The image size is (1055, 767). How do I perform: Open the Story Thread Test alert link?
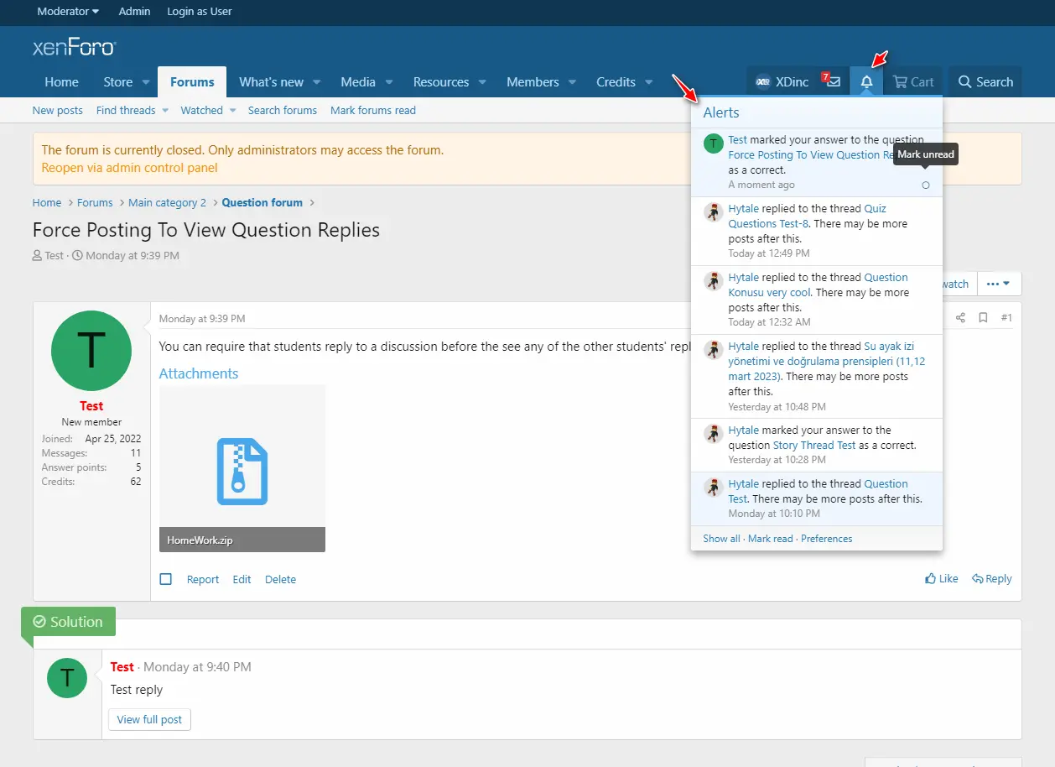click(814, 446)
